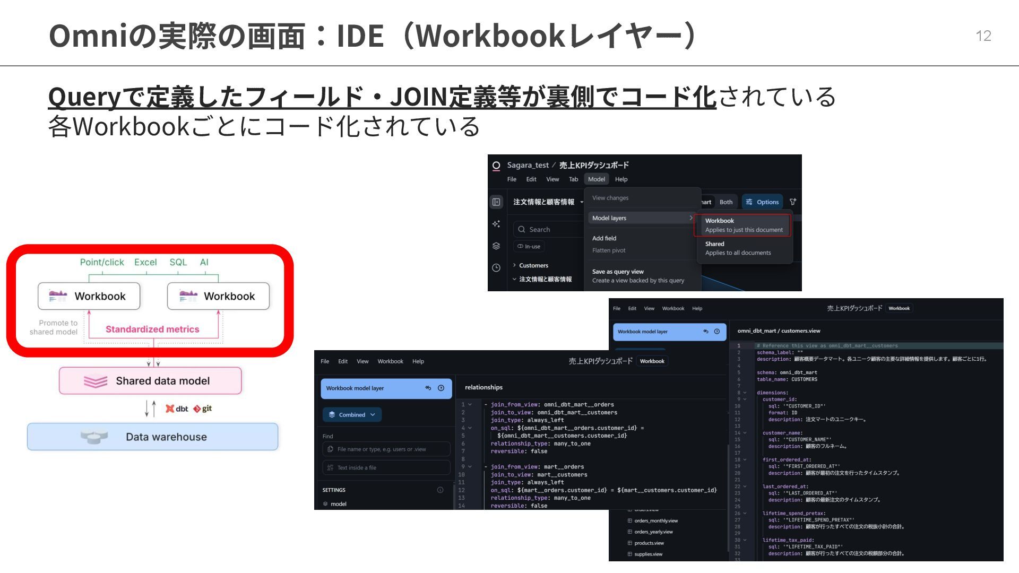Click the blue Options button
The width and height of the screenshot is (1019, 573).
pos(762,202)
